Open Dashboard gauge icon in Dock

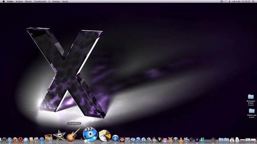[4, 140]
